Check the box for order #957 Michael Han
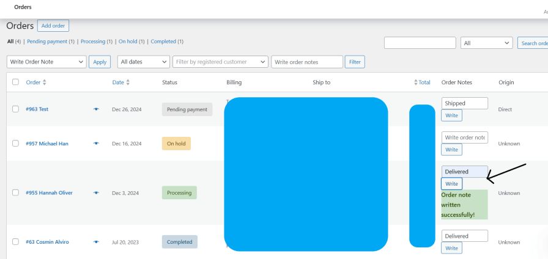Image resolution: width=548 pixels, height=259 pixels. click(x=15, y=143)
